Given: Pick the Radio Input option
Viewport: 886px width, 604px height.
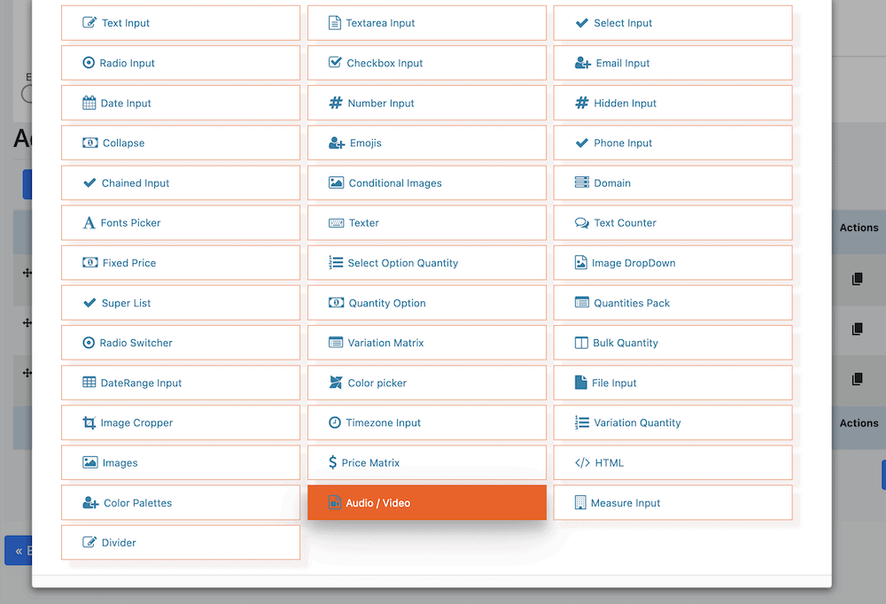Looking at the screenshot, I should pos(180,63).
